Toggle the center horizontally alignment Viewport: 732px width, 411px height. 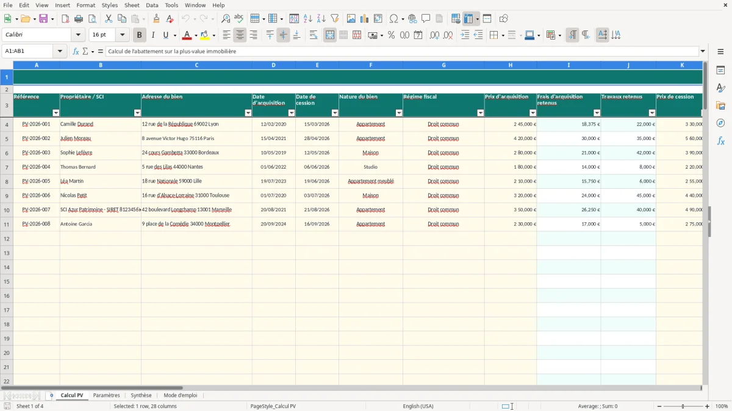click(x=240, y=35)
